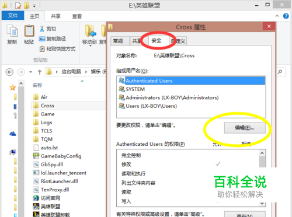Open Explorer help question mark icon
This screenshot has width=292, height=217.
(x=286, y=16)
